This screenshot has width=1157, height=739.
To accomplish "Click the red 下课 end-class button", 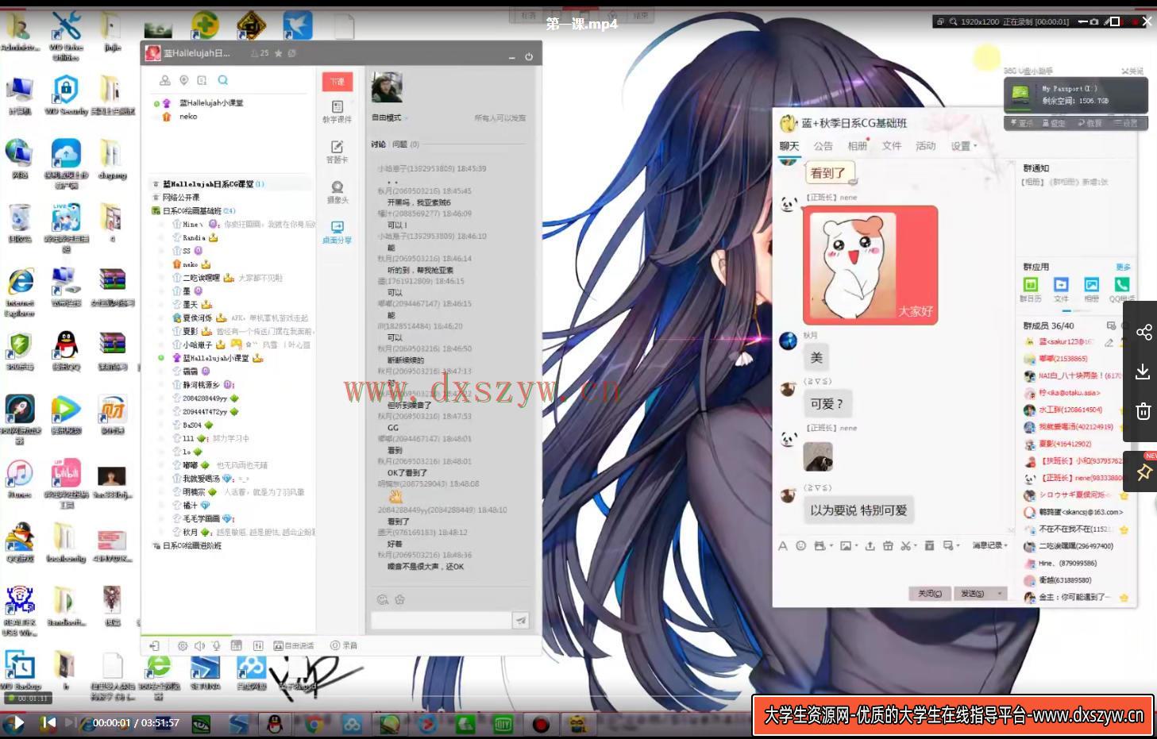I will (x=337, y=82).
